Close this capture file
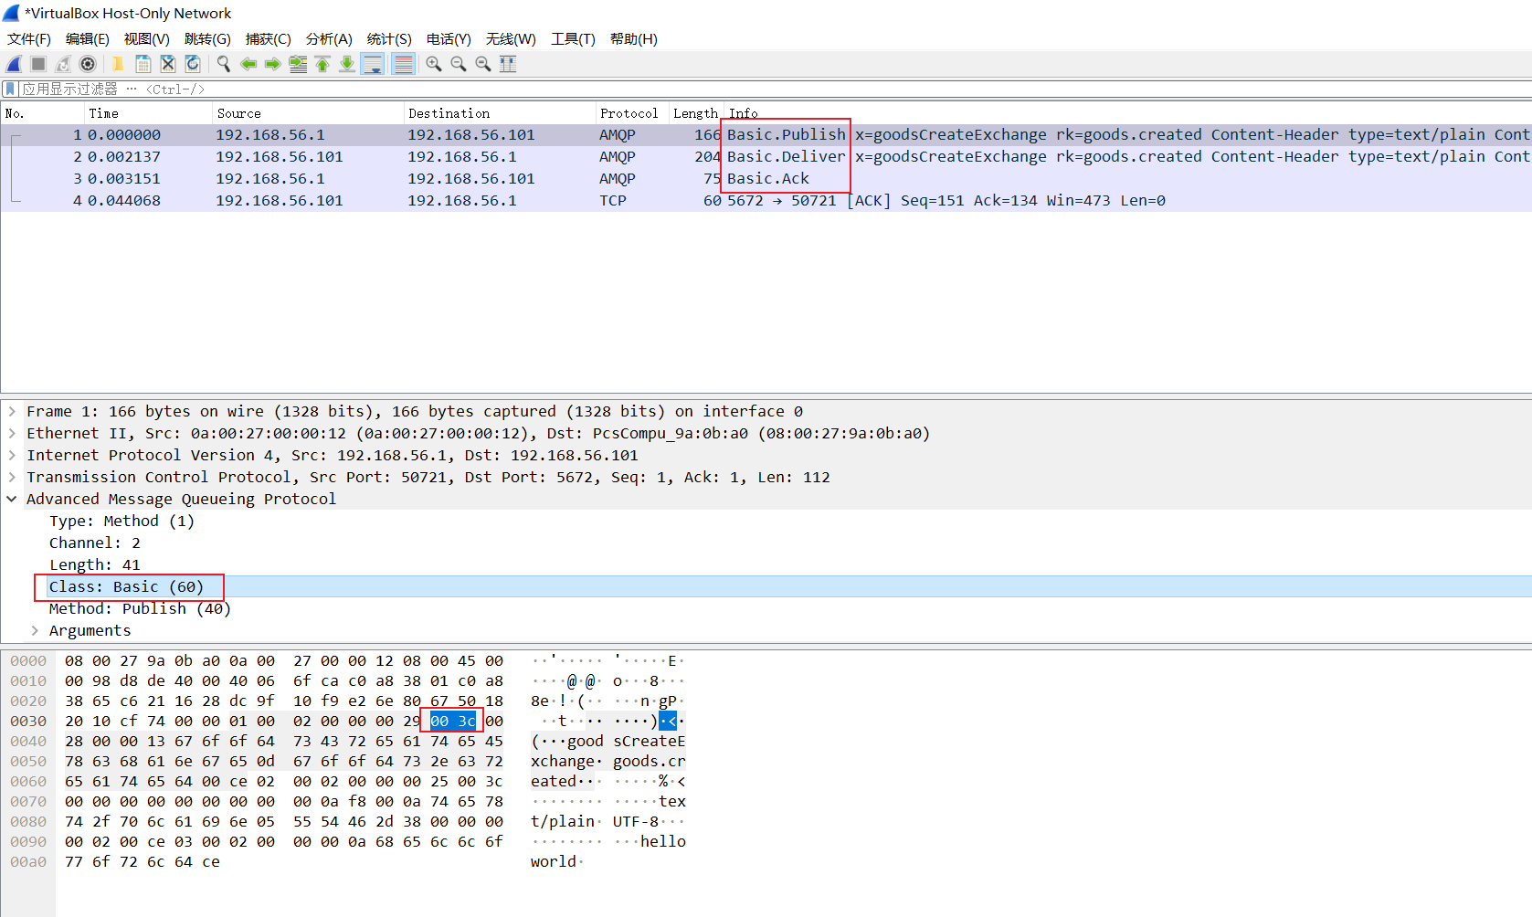 (168, 64)
